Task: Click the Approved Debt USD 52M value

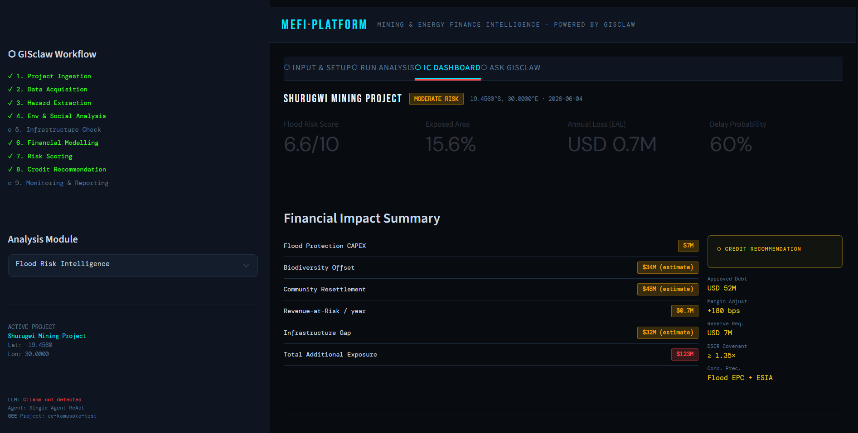Action: pyautogui.click(x=722, y=288)
